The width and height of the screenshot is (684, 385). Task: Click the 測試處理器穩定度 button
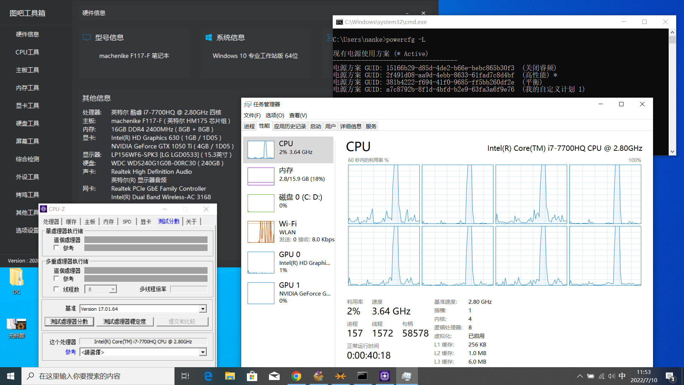click(125, 322)
